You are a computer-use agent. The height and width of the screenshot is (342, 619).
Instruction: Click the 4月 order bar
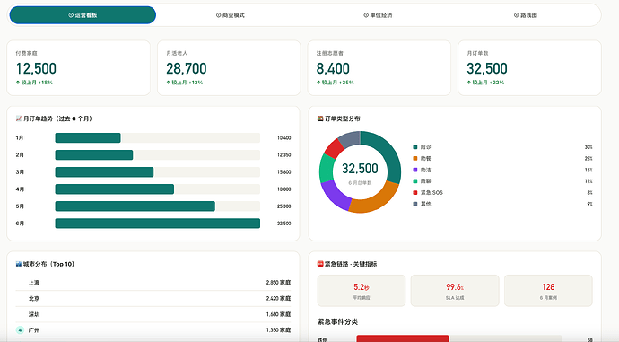(115, 189)
